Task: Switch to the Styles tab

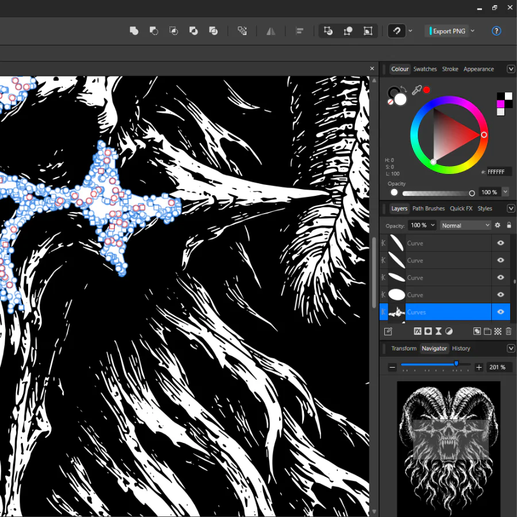Action: [485, 209]
